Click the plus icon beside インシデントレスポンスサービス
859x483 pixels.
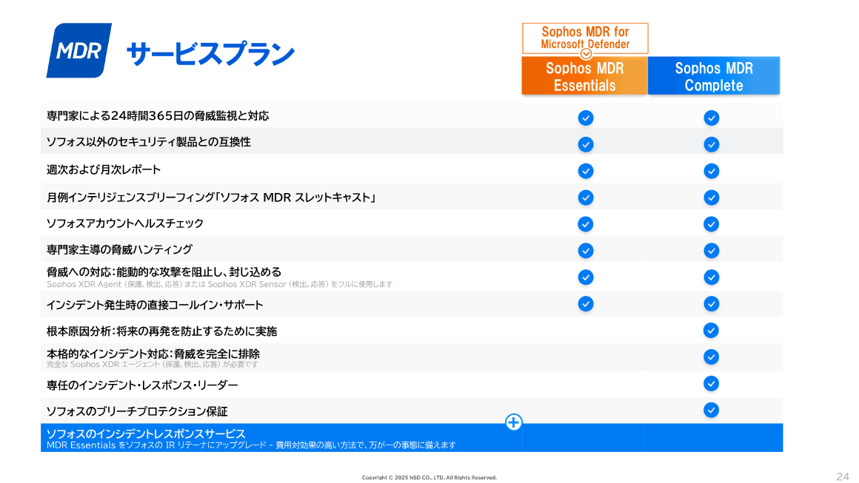click(513, 422)
